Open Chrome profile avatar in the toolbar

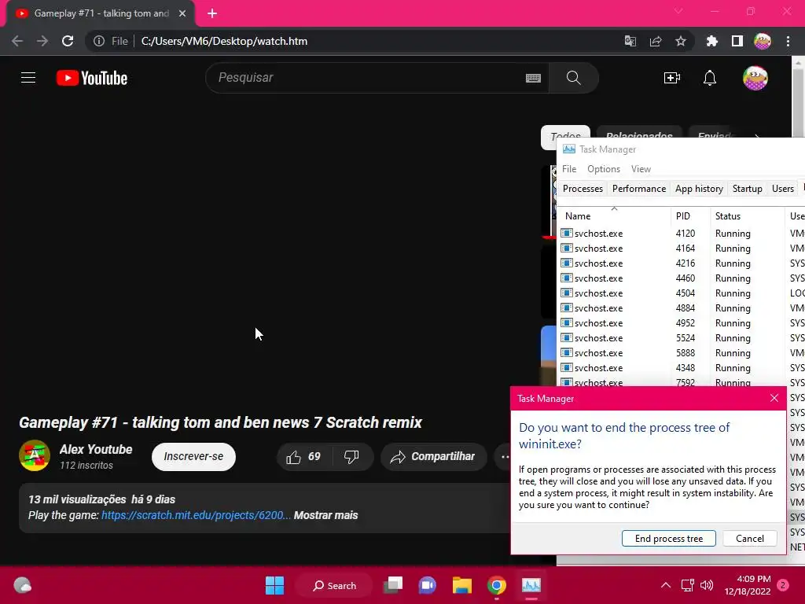click(x=763, y=41)
